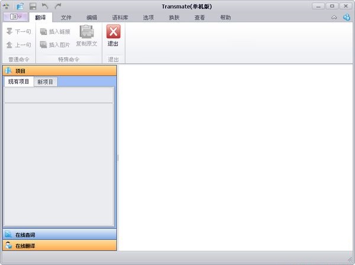Go to next sentence with 下一句
This screenshot has width=355, height=265.
click(x=18, y=31)
